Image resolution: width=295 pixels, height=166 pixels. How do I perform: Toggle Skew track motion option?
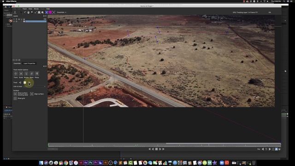point(32,74)
